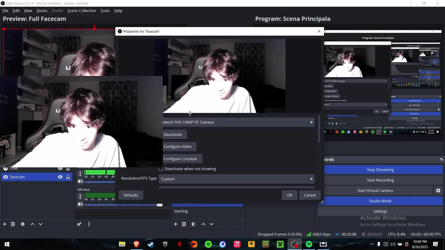The height and width of the screenshot is (250, 445).
Task: Add a scene with the plus icon
Action: click(x=176, y=224)
